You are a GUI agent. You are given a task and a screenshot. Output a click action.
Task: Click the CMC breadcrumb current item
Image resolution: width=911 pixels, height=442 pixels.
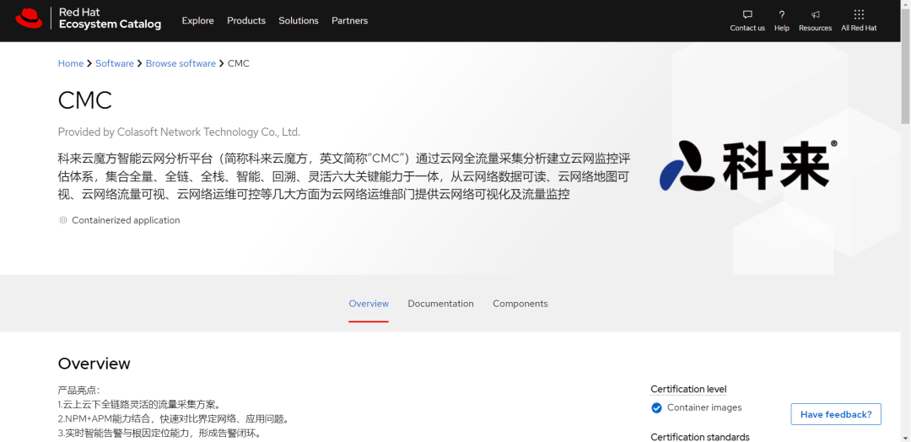[239, 63]
